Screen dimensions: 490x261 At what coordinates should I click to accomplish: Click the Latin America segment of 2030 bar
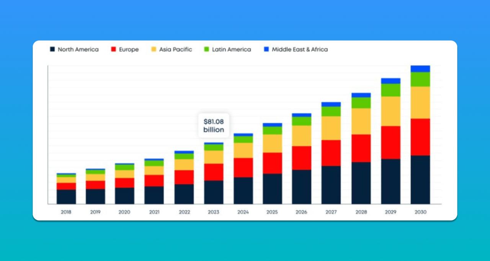point(420,79)
